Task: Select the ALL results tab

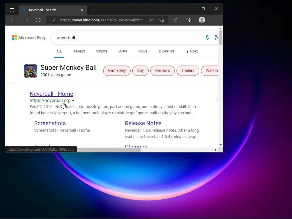Action: pyautogui.click(x=59, y=51)
